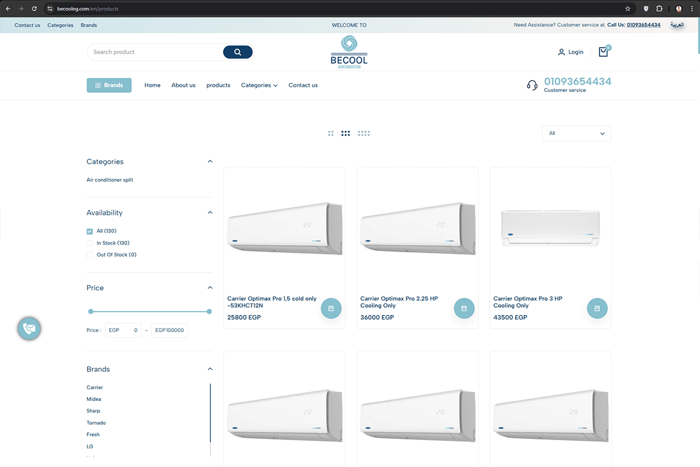
Task: Switch to four-column grid view
Action: tap(364, 133)
